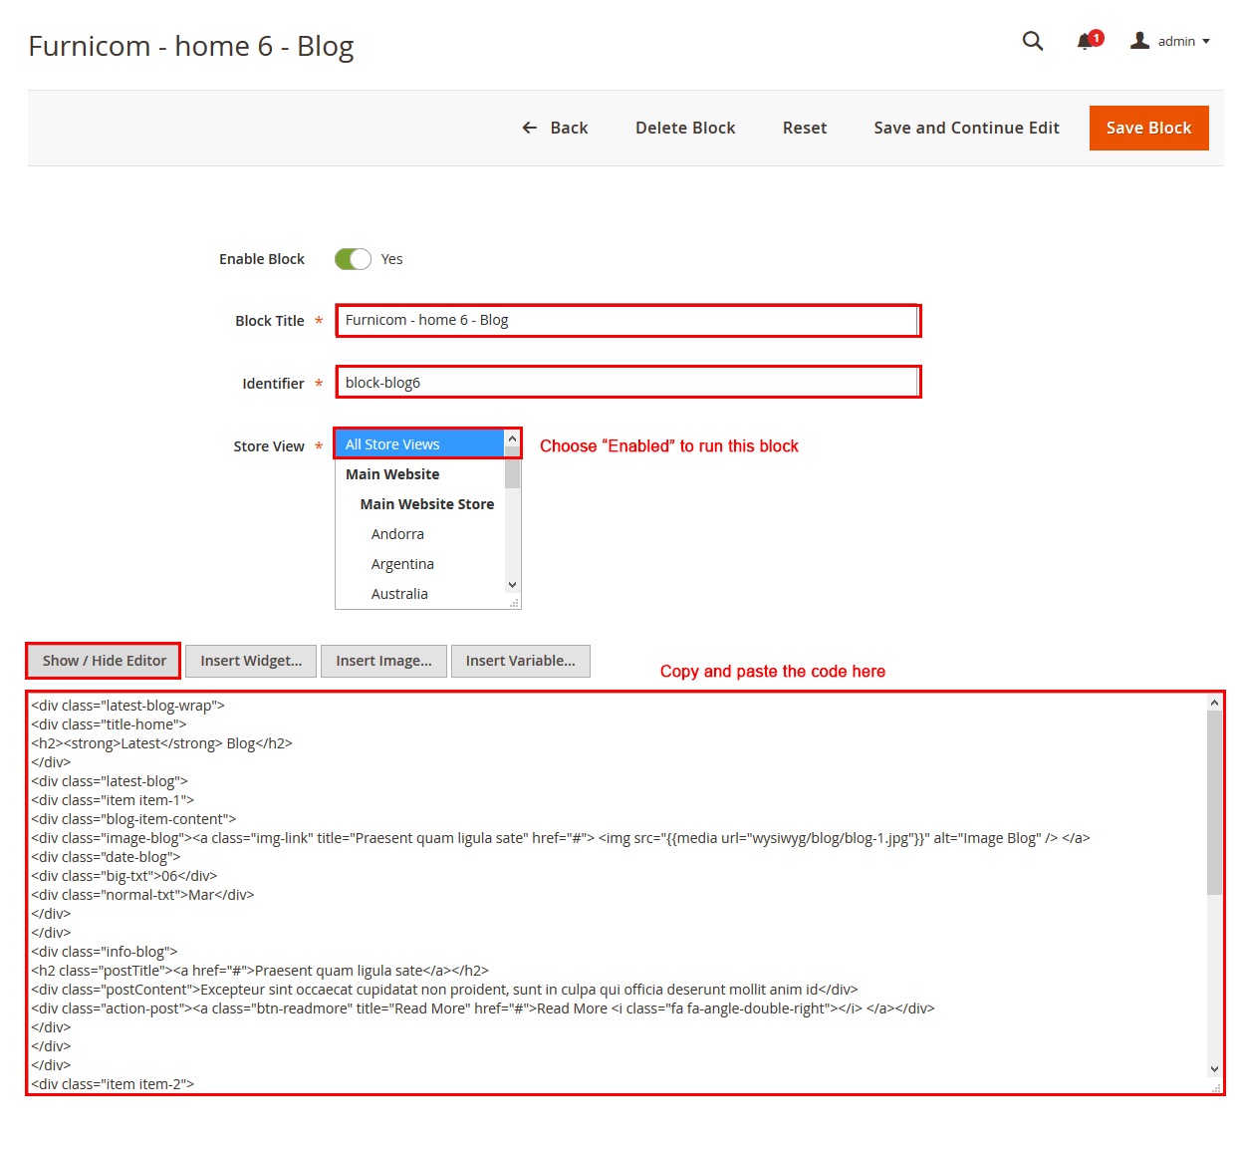
Task: Open the notifications bell icon
Action: point(1088,41)
